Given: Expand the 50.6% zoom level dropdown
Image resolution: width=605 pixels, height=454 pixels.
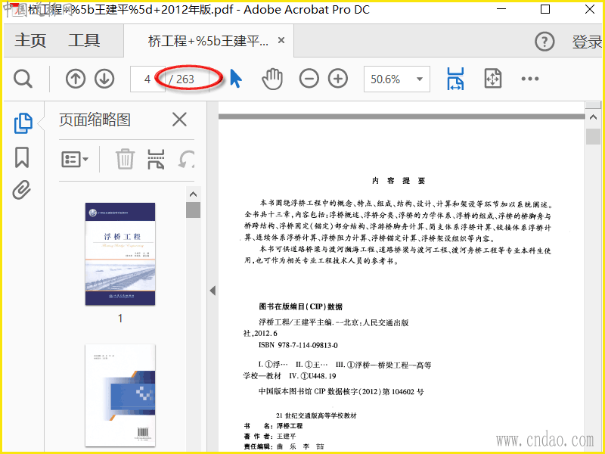Looking at the screenshot, I should (x=420, y=79).
